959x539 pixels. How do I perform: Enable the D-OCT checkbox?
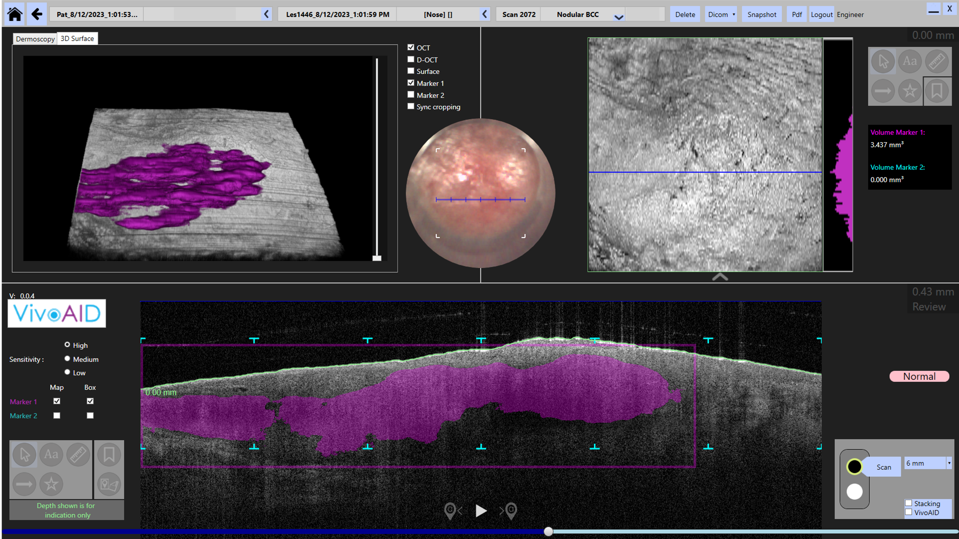410,59
